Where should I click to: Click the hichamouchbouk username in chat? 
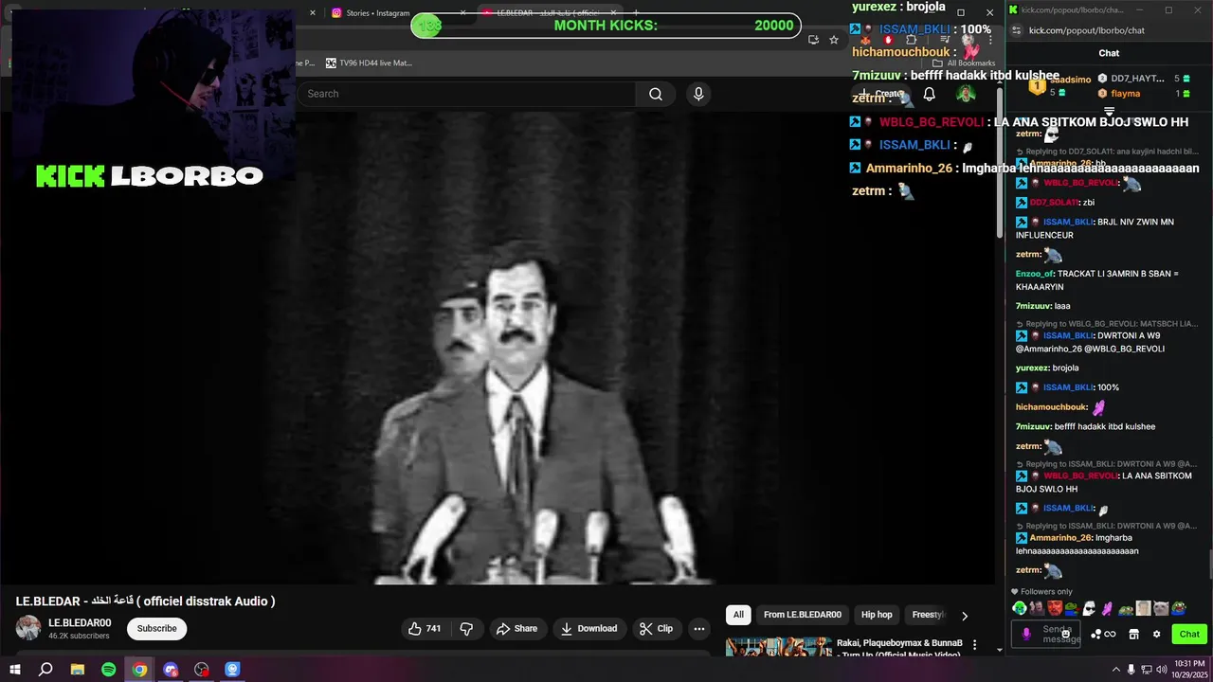click(1052, 407)
